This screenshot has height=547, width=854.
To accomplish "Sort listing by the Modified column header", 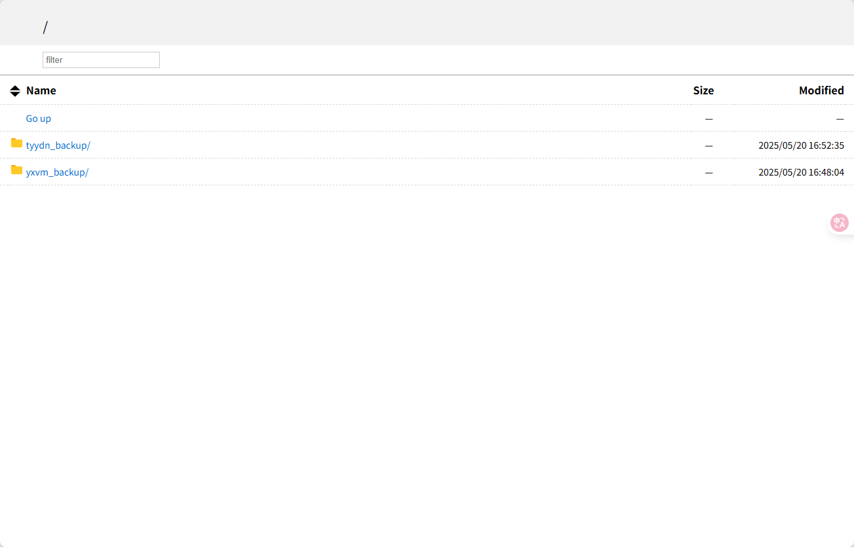I will point(821,90).
